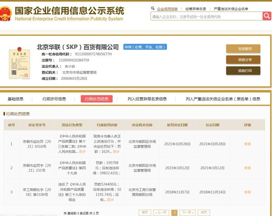View details 查看 for the first penalty record
The height and width of the screenshot is (216, 272).
pyautogui.click(x=248, y=143)
